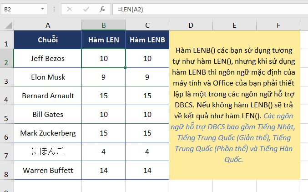This screenshot has width=308, height=192.
Task: Click the Elon Musk cell
Action: 48,77
